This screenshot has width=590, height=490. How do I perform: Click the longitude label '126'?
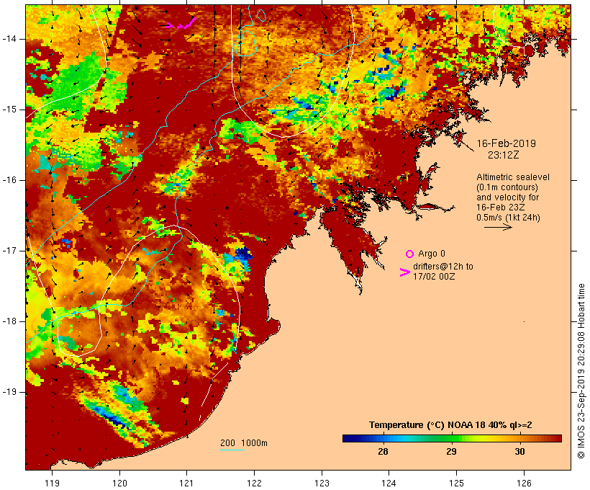(524, 483)
